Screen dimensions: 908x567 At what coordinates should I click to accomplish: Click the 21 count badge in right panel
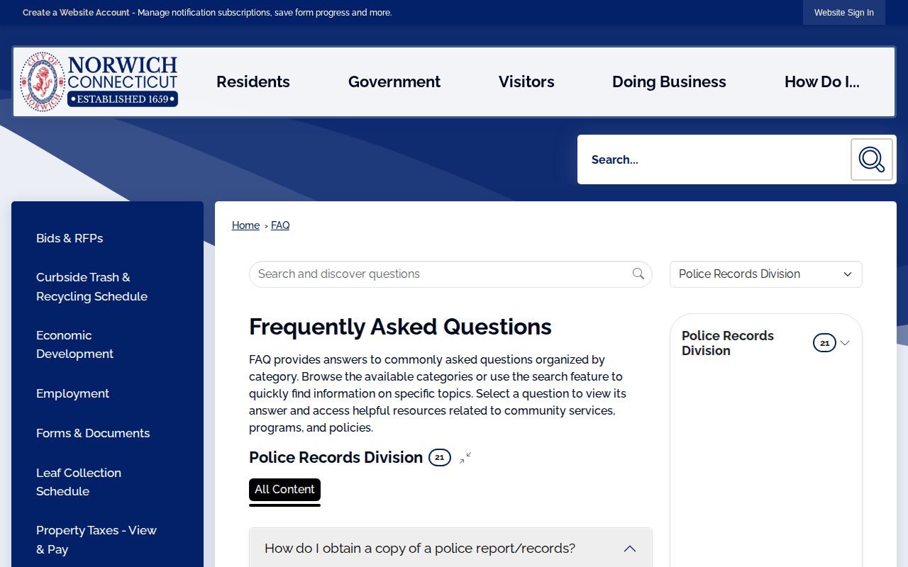824,343
